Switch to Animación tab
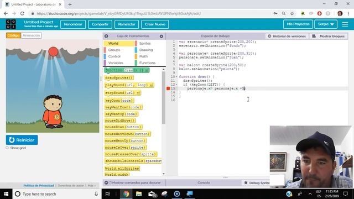This screenshot has height=199, width=354. (x=31, y=35)
